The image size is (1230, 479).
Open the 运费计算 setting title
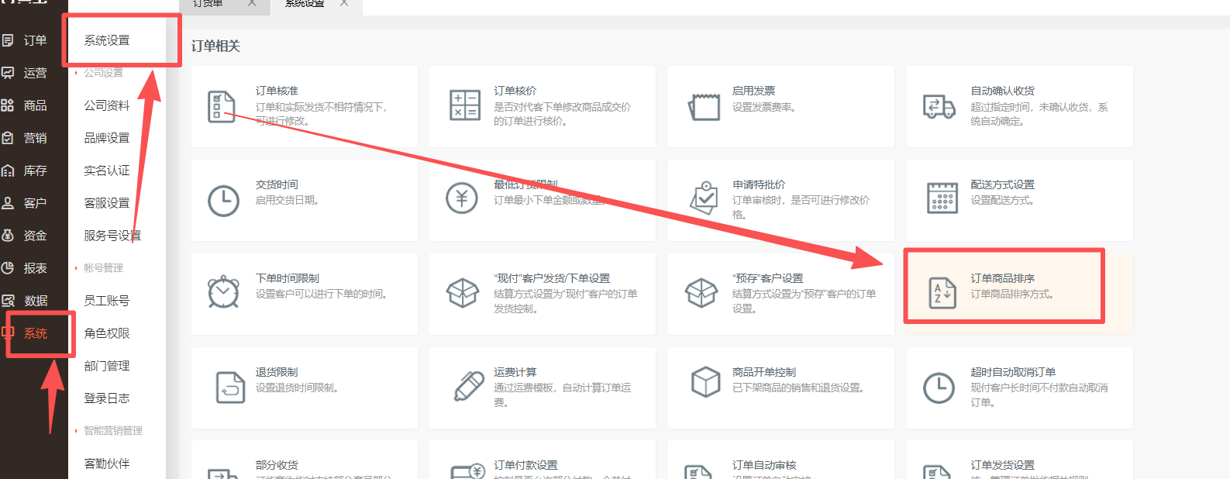[x=515, y=372]
